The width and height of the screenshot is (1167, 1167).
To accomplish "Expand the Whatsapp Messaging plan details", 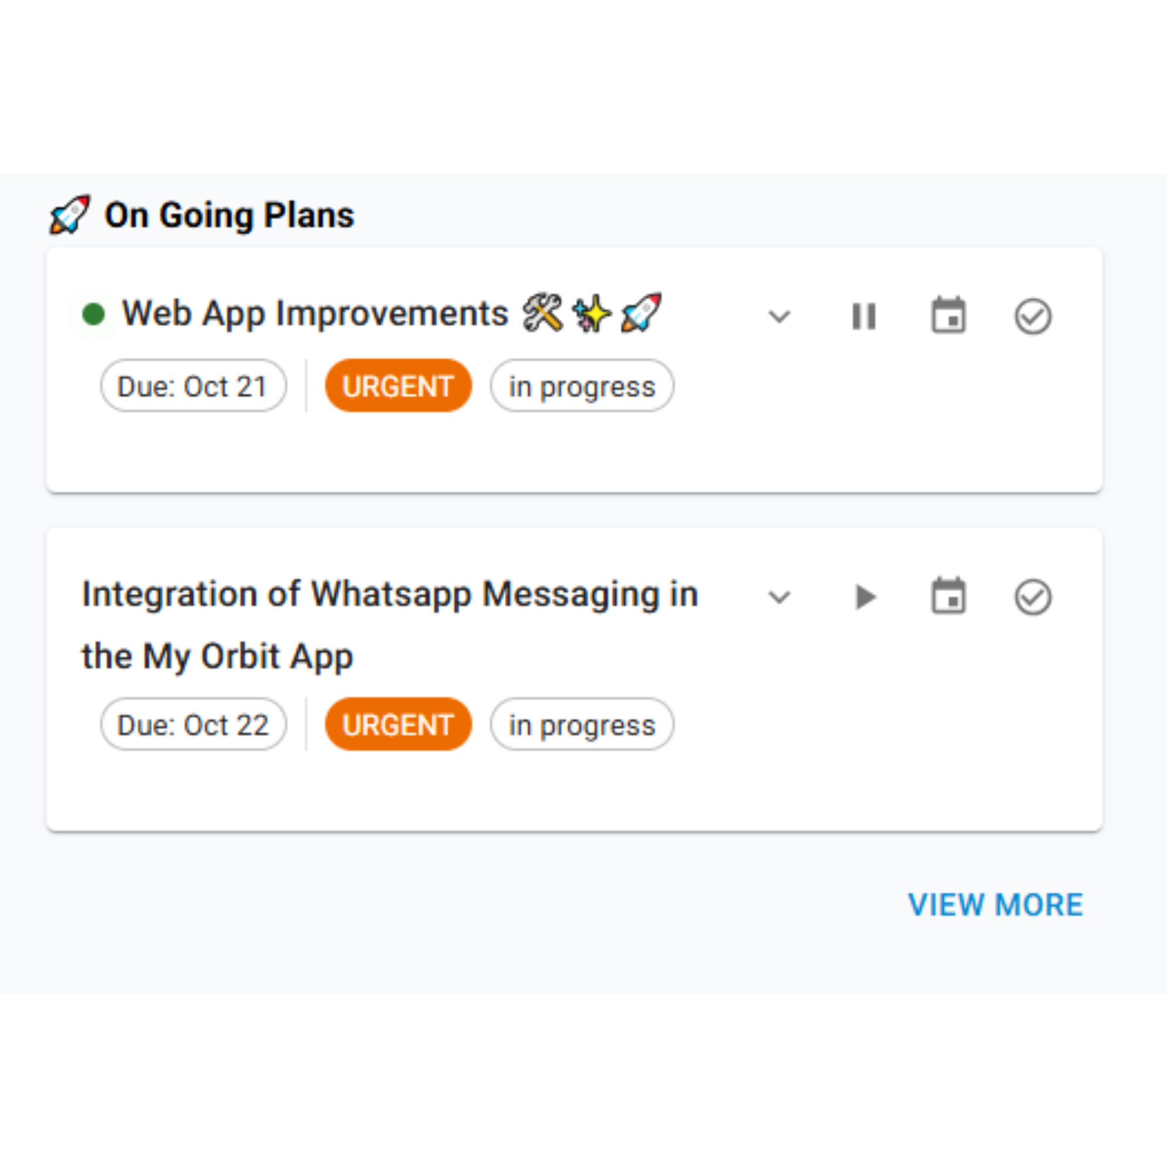I will 778,597.
